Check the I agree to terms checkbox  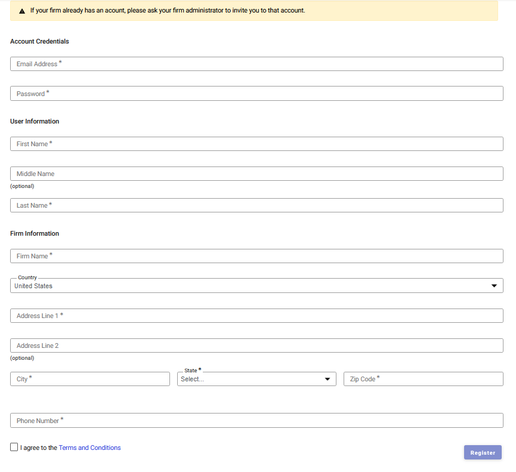tap(14, 447)
